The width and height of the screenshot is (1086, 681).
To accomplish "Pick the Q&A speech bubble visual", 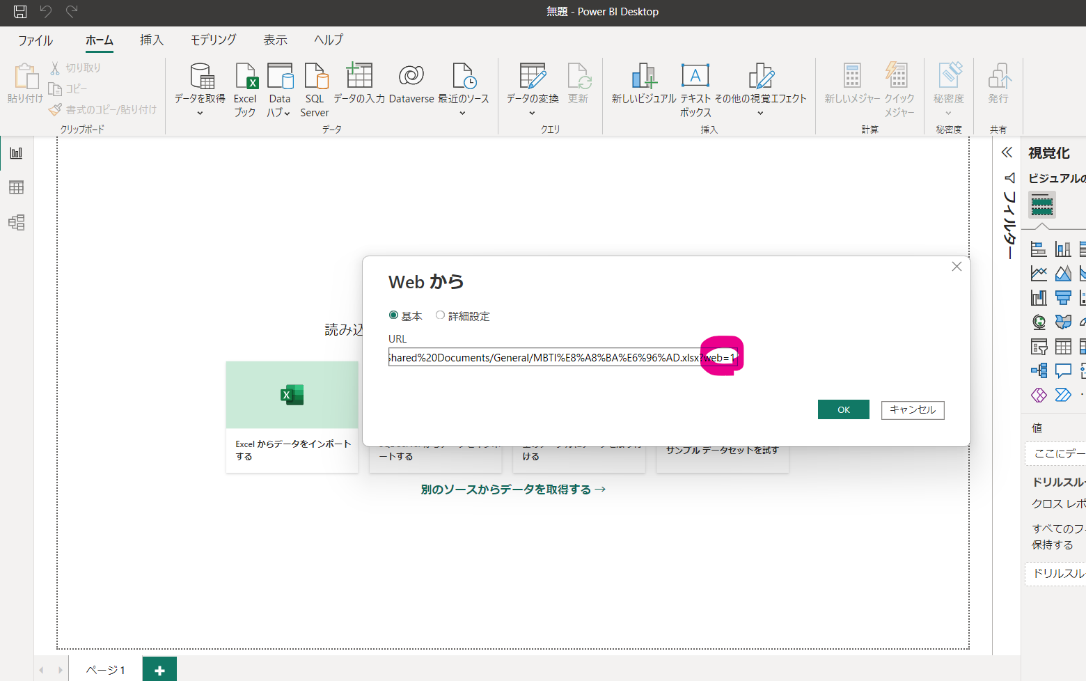I will [x=1063, y=370].
